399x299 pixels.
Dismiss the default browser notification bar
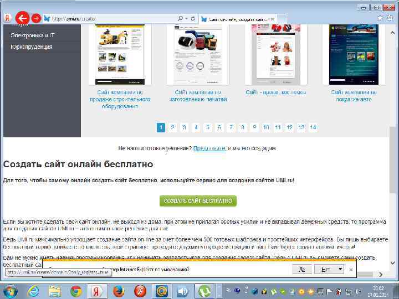(351, 270)
